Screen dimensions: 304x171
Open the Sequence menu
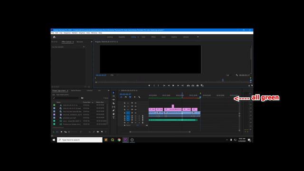pos(67,33)
